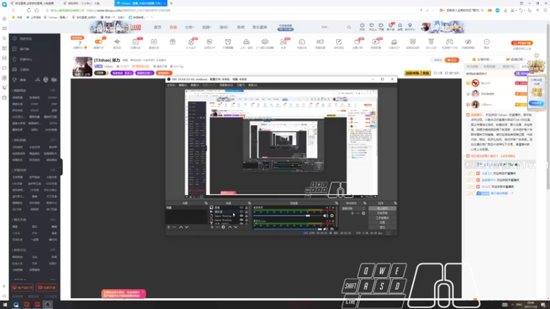
Task: Click the orange follow button beside streamer title
Action: (452, 60)
